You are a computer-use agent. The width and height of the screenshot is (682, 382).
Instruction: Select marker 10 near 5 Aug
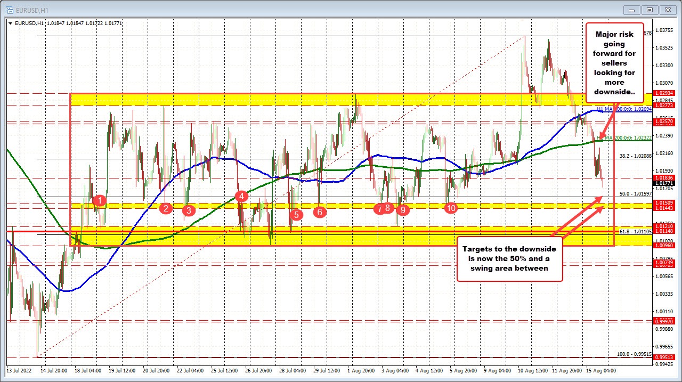click(451, 208)
